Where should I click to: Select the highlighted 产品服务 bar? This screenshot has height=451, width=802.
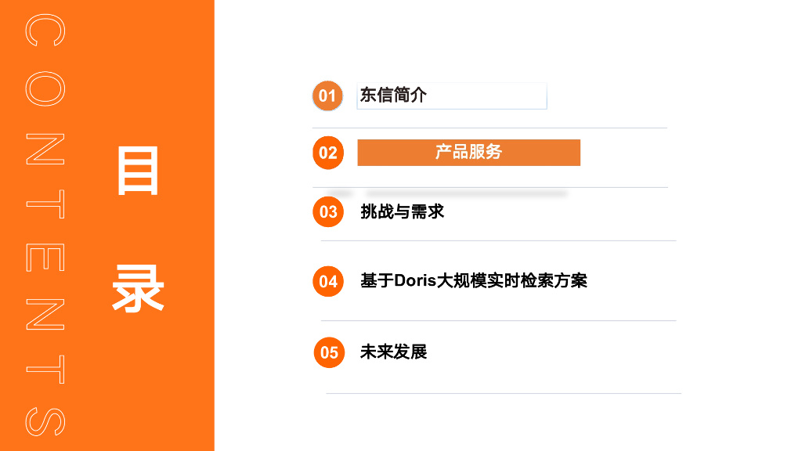click(x=468, y=153)
